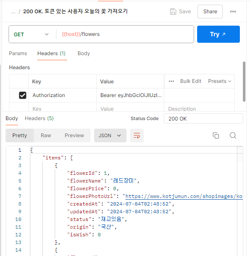Click the {{host}}/flowers URL field

pyautogui.click(x=125, y=34)
